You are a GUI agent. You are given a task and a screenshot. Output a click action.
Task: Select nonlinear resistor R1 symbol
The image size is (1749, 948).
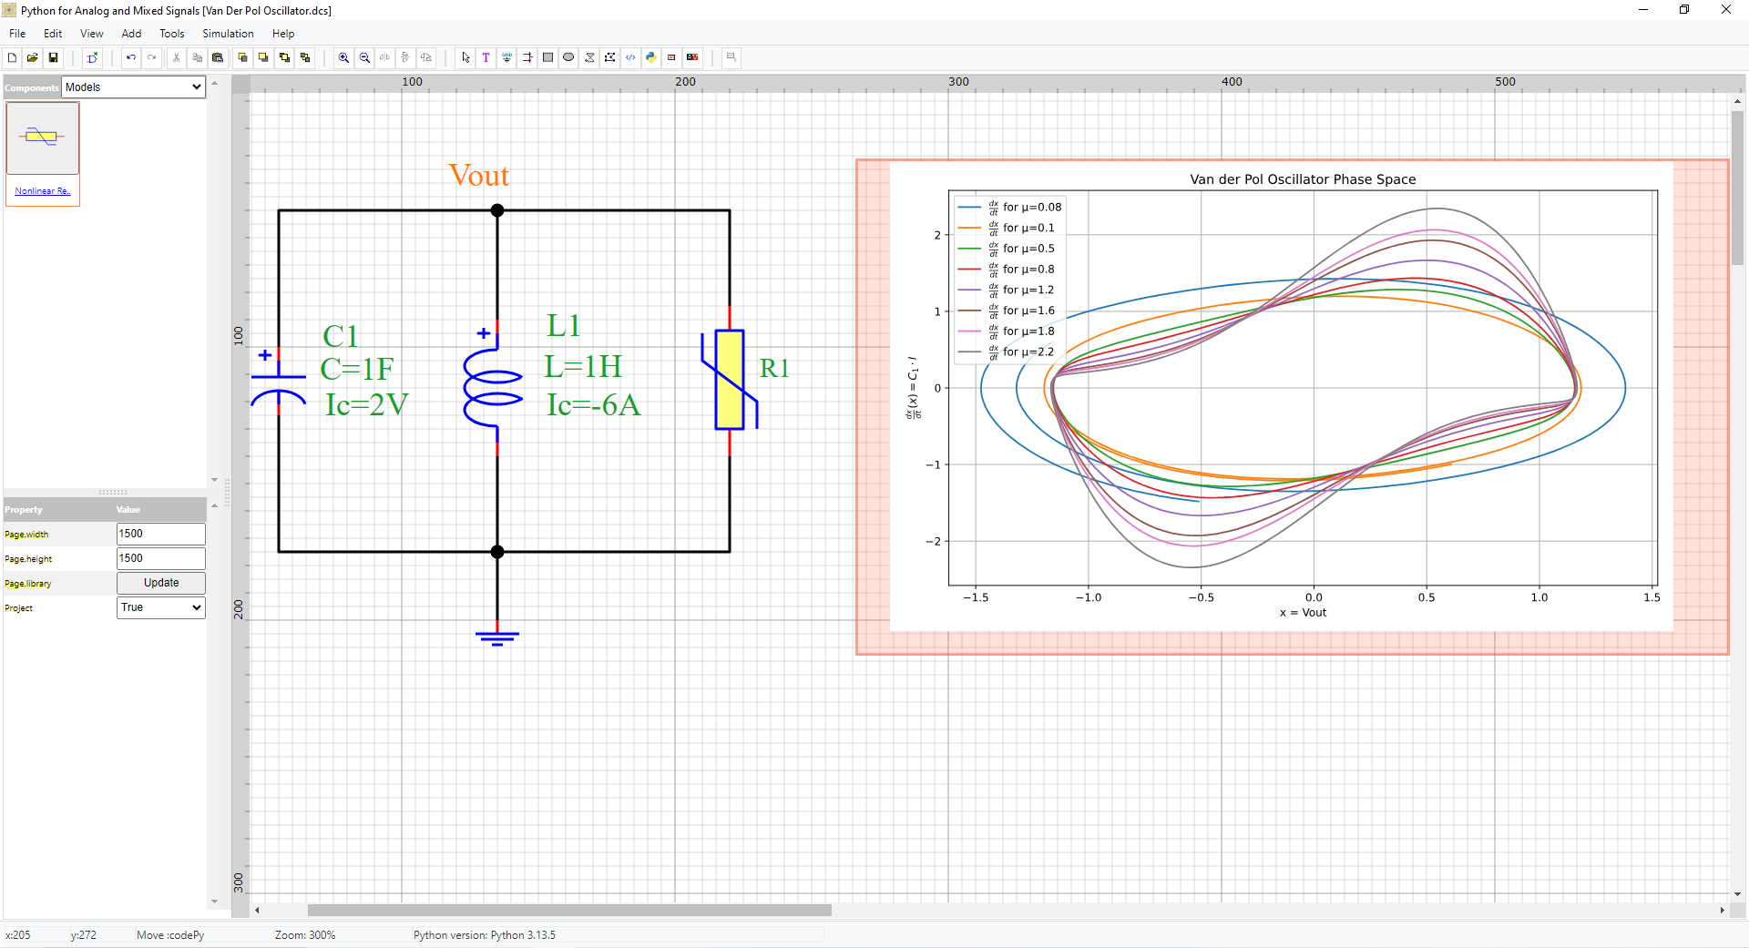(730, 380)
